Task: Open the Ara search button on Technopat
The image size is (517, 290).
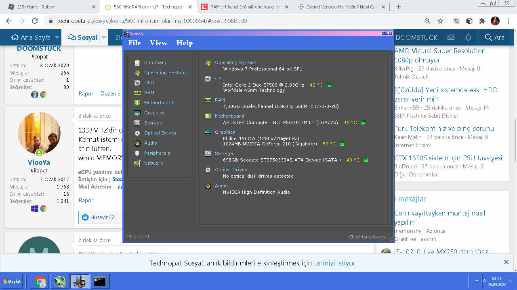Action: (495, 37)
